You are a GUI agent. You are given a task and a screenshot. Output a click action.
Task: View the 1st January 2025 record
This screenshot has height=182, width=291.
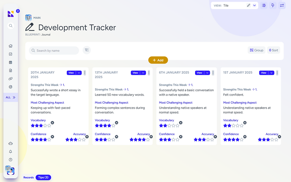[x=264, y=73]
